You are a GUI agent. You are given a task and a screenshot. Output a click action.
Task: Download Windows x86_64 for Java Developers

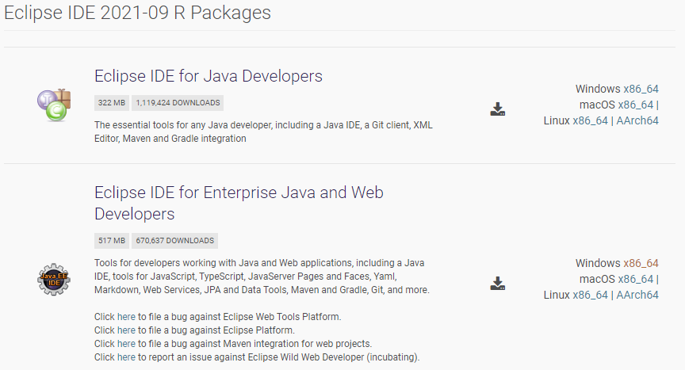point(641,89)
